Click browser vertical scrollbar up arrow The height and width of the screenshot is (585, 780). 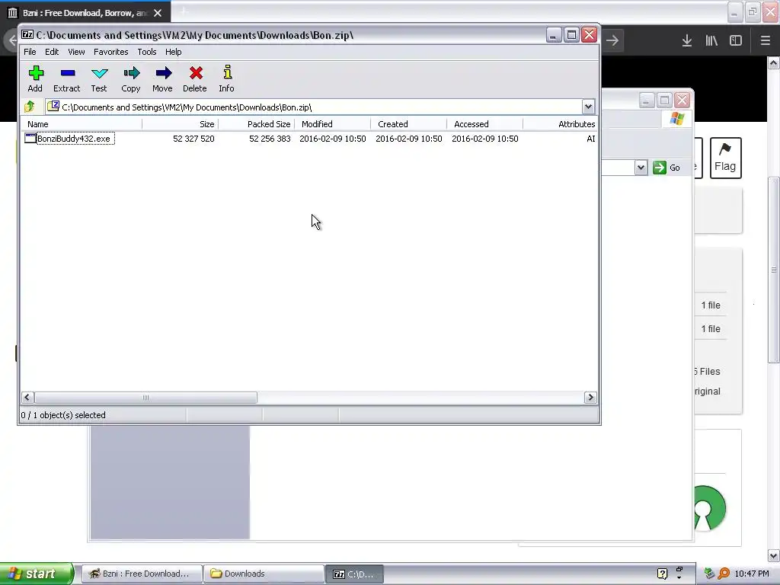[x=774, y=62]
